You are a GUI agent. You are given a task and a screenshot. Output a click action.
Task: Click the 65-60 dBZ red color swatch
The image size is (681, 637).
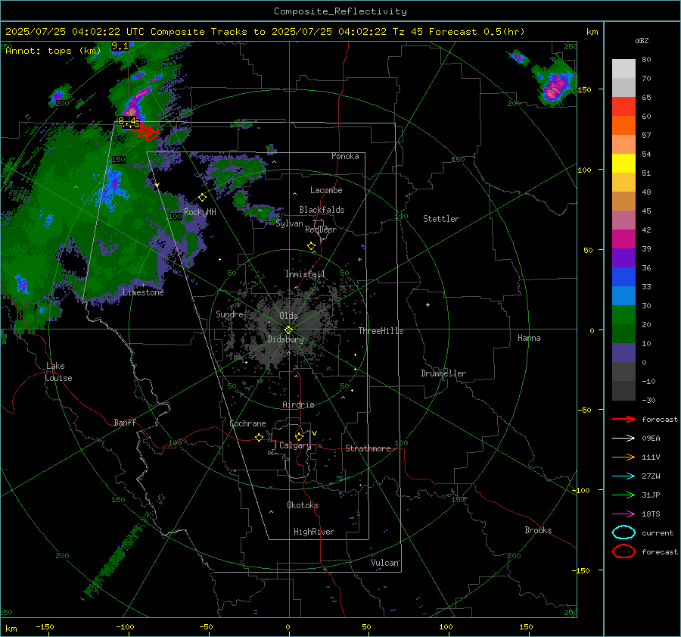623,107
